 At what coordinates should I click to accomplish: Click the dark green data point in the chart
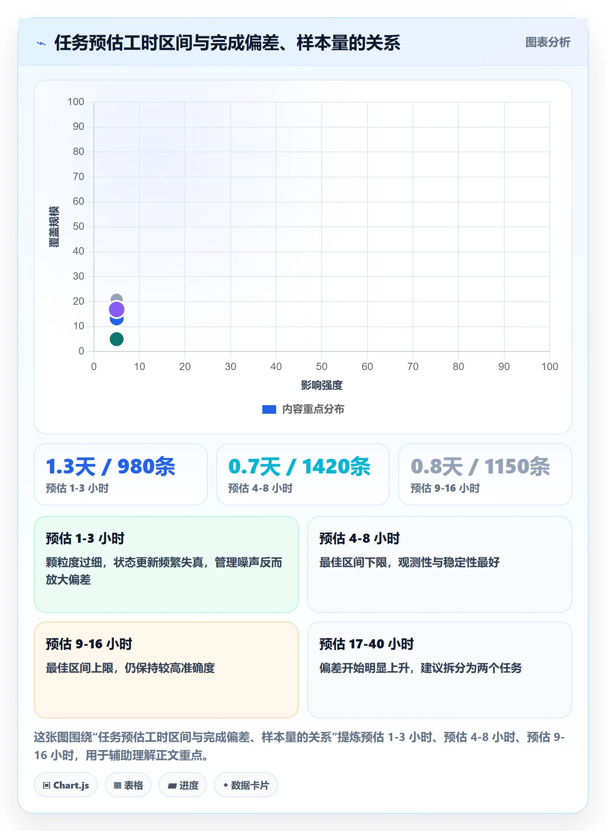[x=116, y=339]
